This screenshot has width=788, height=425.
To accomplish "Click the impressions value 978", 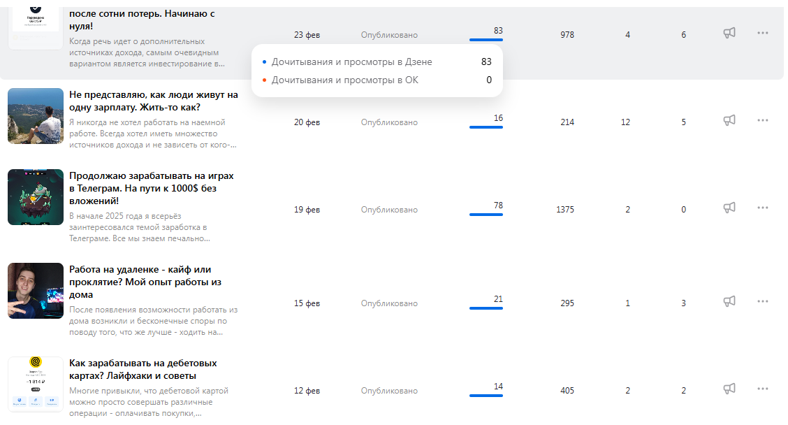I will pyautogui.click(x=567, y=35).
